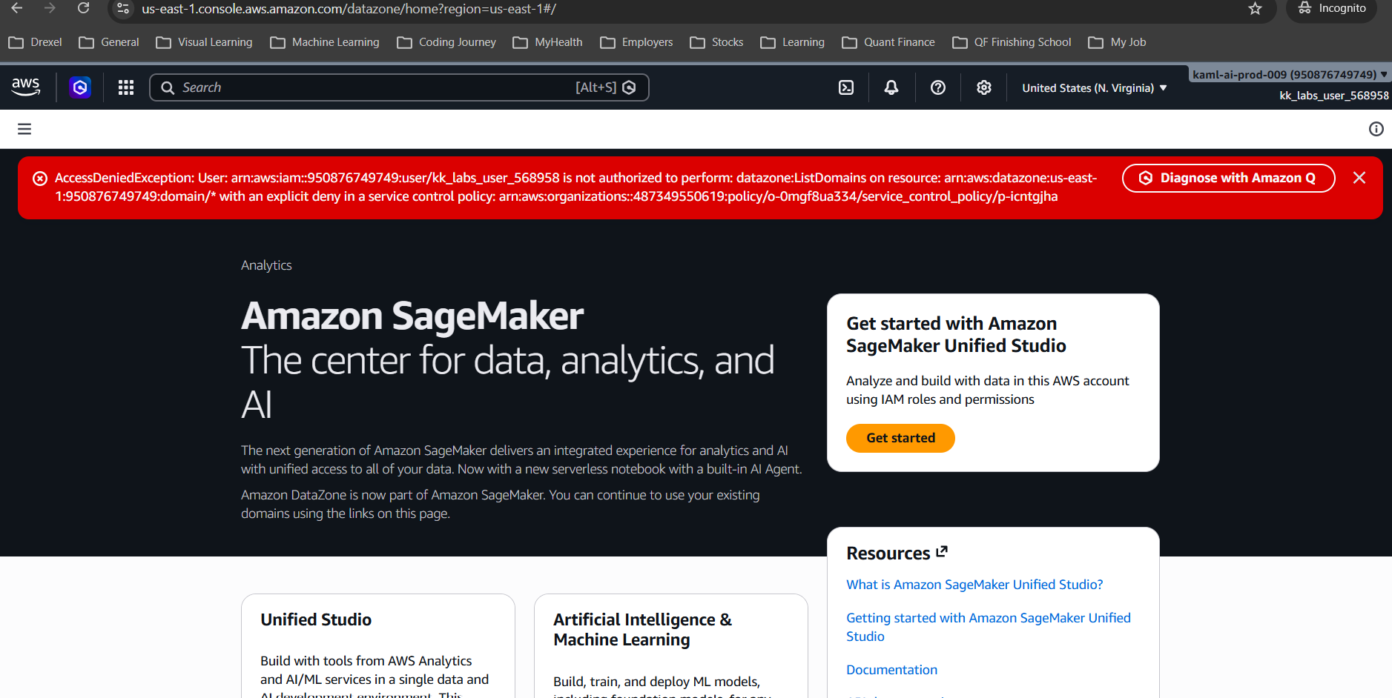
Task: Open Getting started with Amazon SageMaker Unified Studio link
Action: (989, 627)
